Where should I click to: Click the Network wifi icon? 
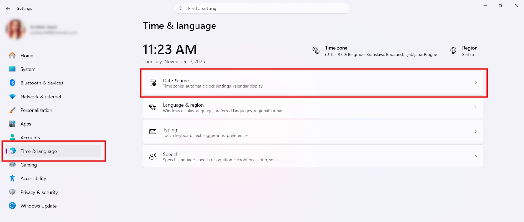click(x=12, y=97)
